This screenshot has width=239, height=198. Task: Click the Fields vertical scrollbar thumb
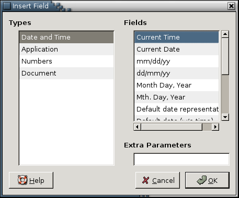click(225, 56)
